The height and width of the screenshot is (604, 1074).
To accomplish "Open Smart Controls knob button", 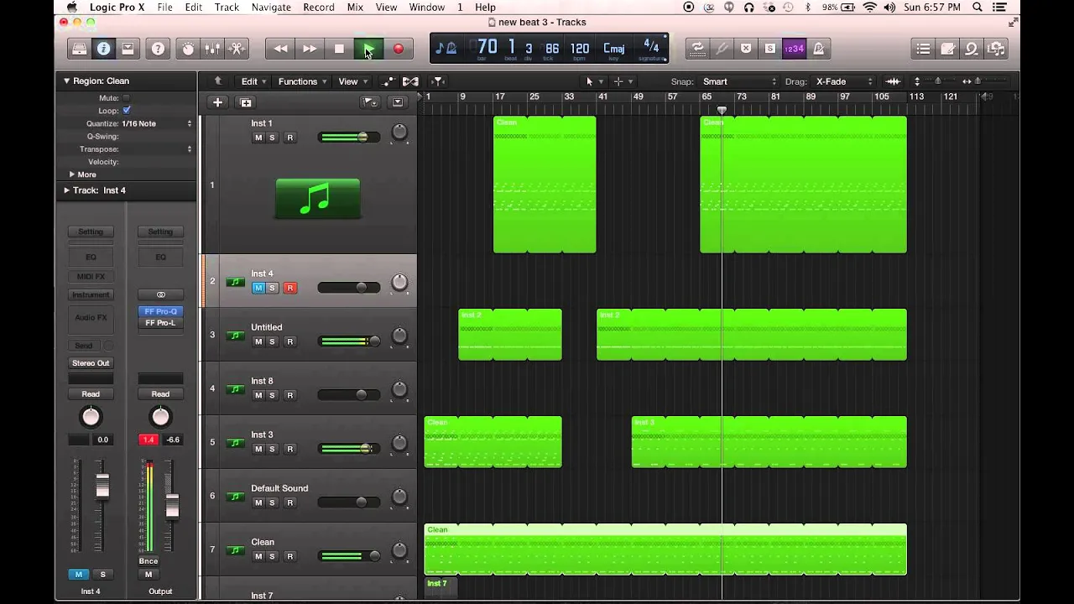I will (x=188, y=49).
